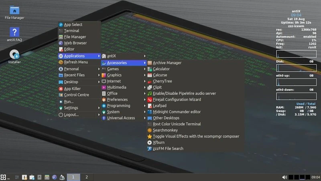This screenshot has width=321, height=181.
Task: Launch App Killer from the menu
Action: pos(79,88)
